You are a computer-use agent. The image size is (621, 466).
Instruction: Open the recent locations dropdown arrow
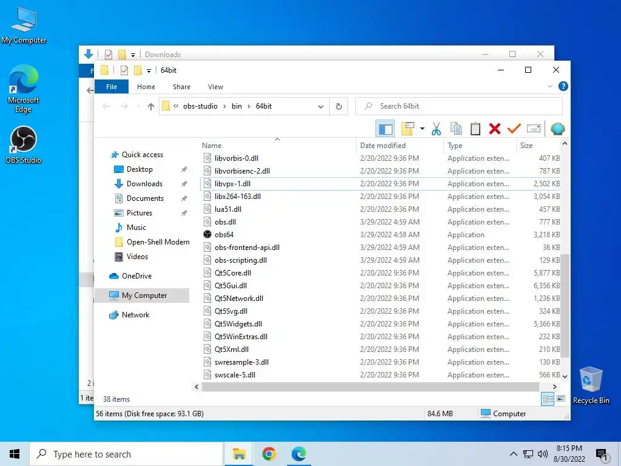[138, 106]
